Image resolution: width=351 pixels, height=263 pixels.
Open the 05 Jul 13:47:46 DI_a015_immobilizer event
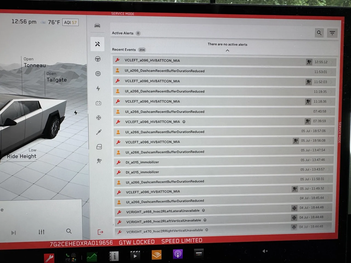pos(223,162)
